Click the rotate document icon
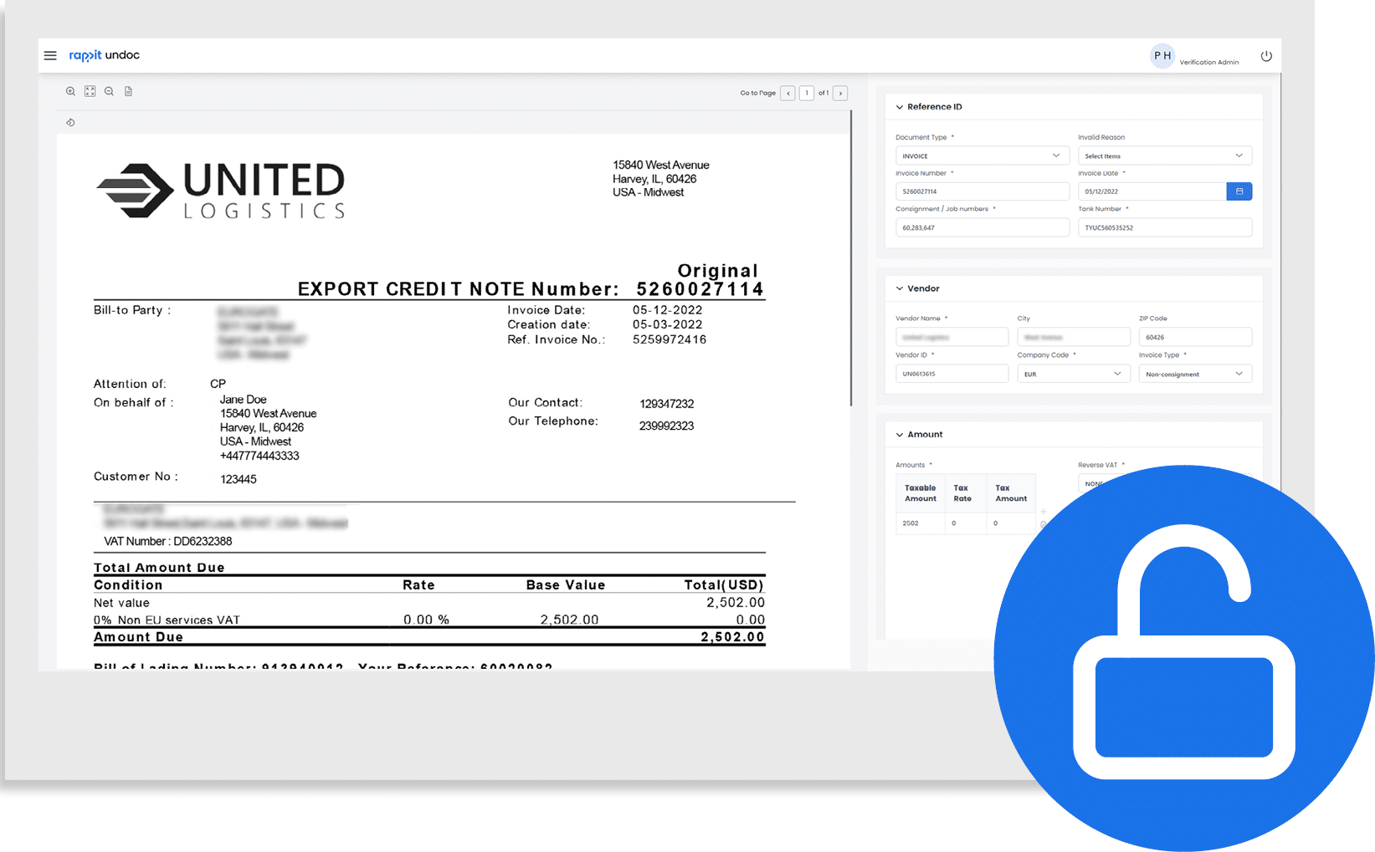Screen dimensions: 1375x852 click(70, 121)
